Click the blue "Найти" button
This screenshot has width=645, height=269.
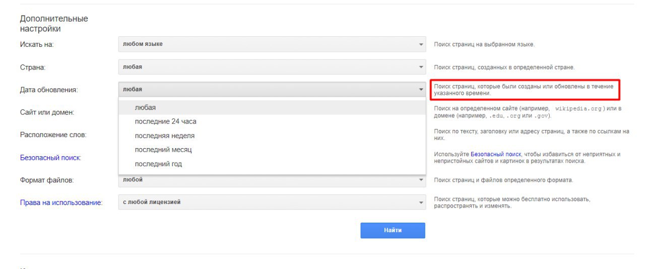click(393, 230)
